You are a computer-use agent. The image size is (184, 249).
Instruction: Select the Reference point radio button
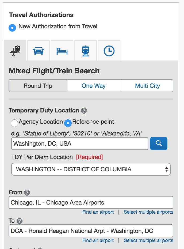click(68, 123)
